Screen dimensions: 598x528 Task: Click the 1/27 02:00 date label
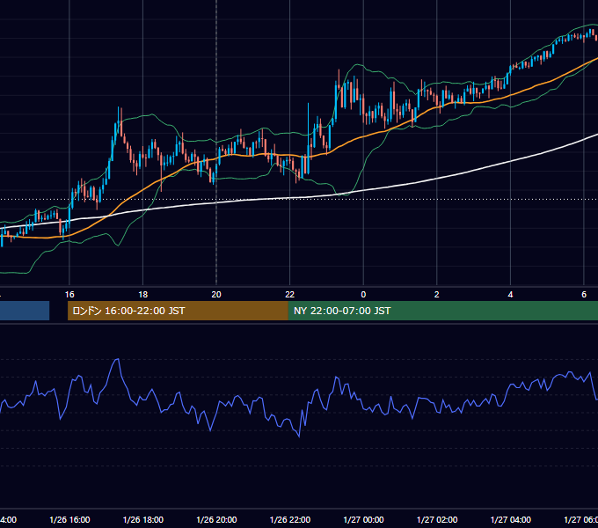[x=437, y=519]
